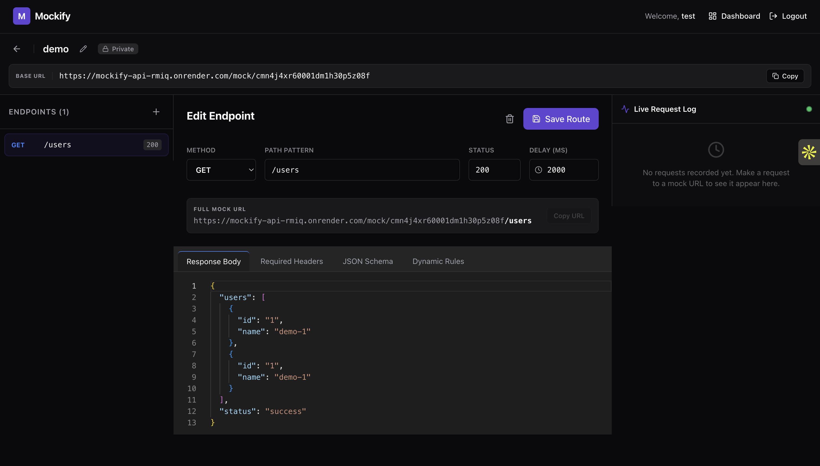Viewport: 820px width, 466px height.
Task: Click the Save Route button
Action: tap(561, 119)
